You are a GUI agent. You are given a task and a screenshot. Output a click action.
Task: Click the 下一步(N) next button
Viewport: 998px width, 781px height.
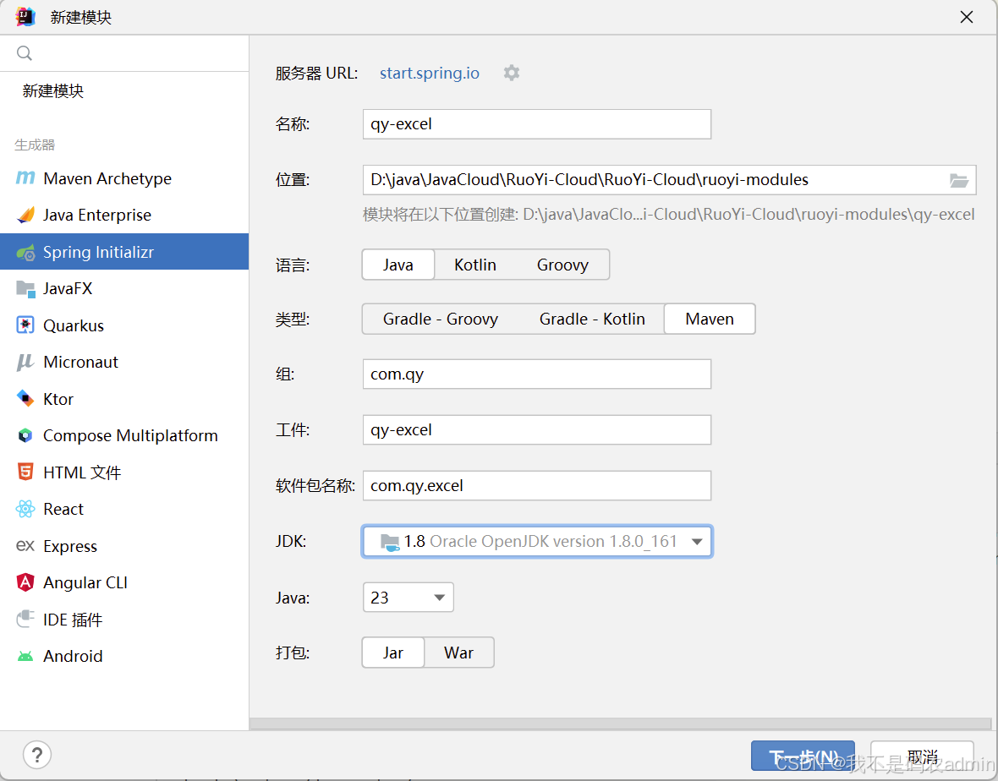[x=803, y=756]
